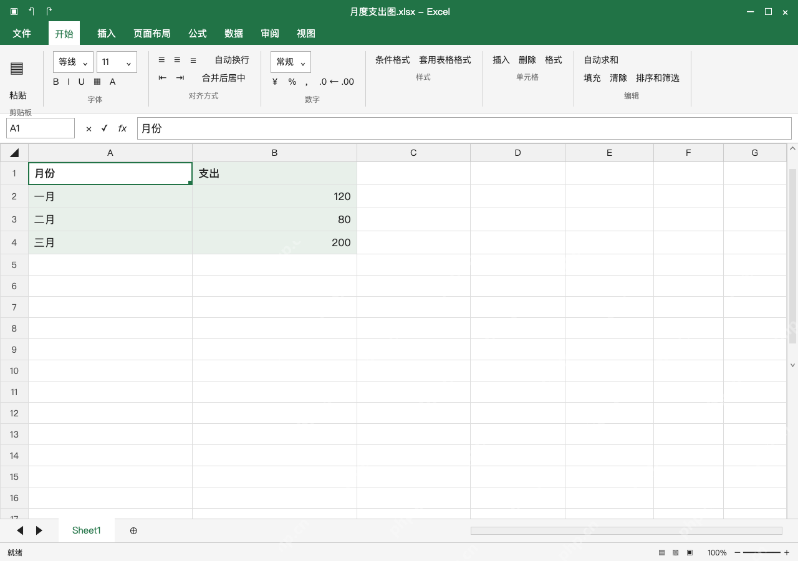Apply the cell borders icon
Image resolution: width=798 pixels, height=561 pixels.
point(97,82)
